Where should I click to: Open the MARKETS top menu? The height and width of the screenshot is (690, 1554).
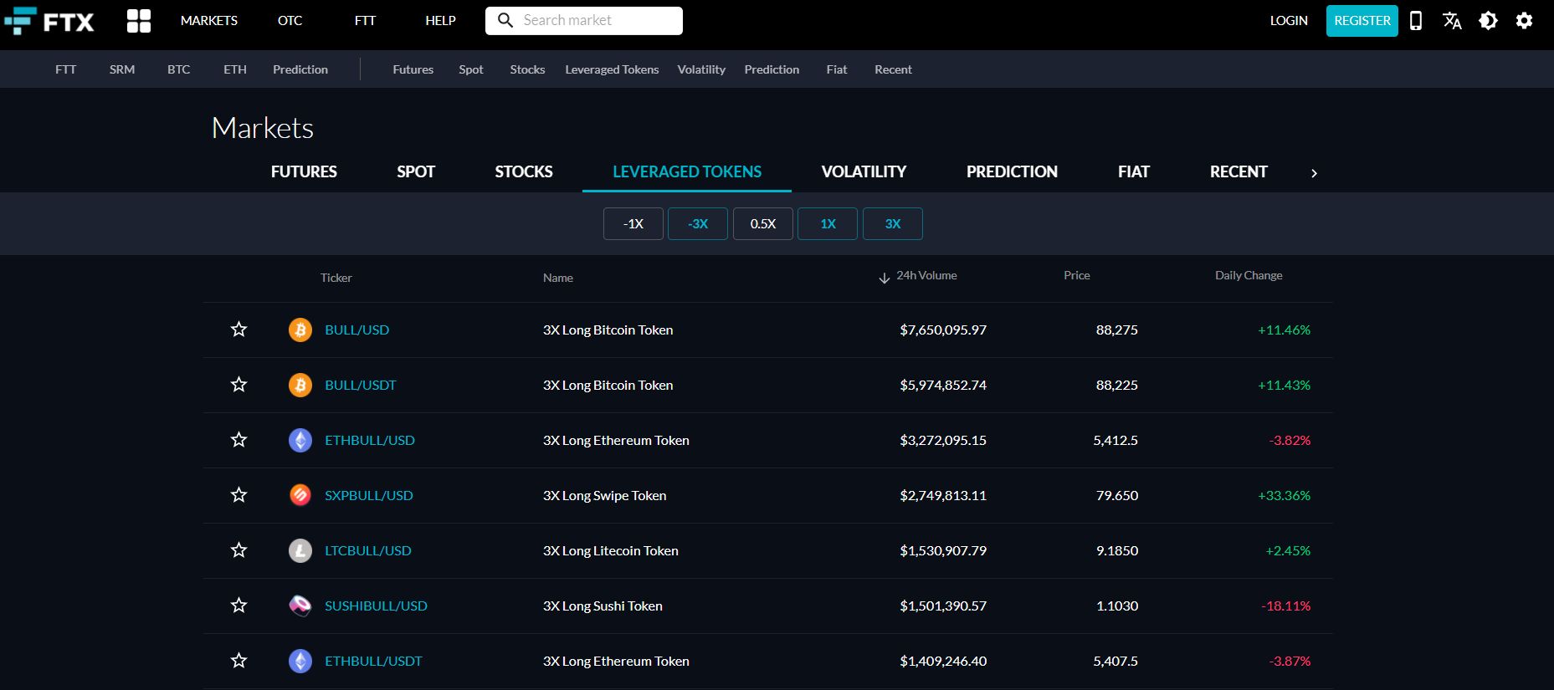coord(209,21)
